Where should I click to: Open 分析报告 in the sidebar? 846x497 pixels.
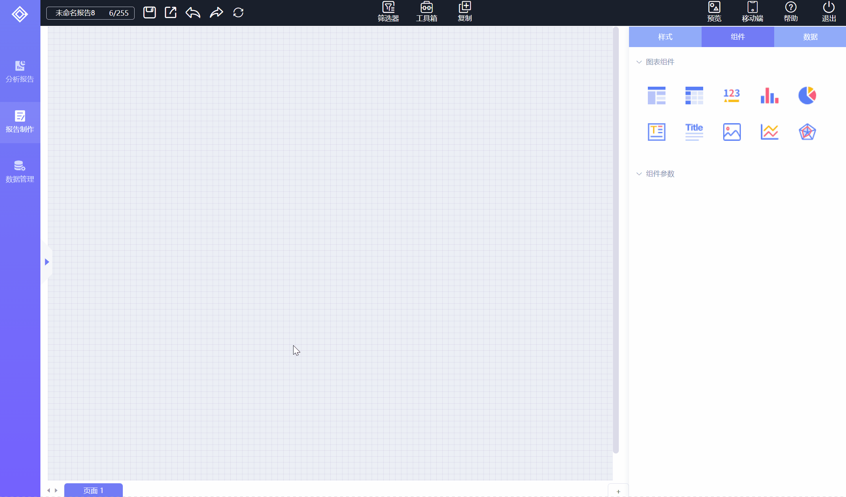tap(20, 72)
